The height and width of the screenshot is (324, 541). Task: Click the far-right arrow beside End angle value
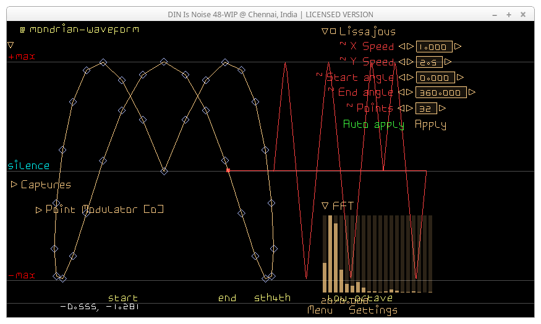(x=472, y=93)
